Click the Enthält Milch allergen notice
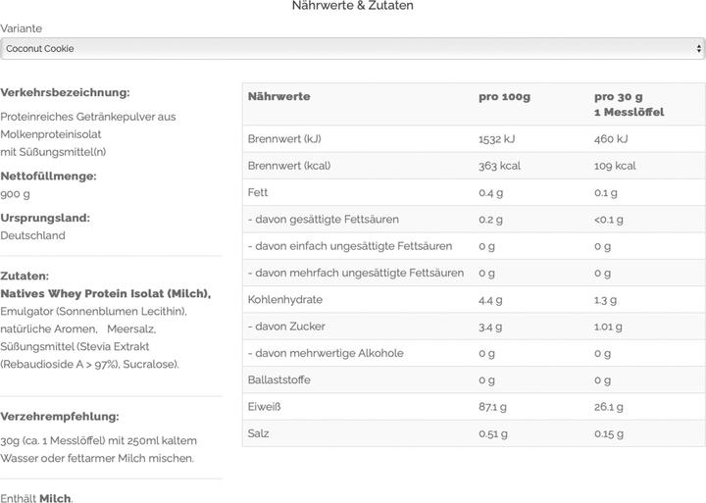The height and width of the screenshot is (503, 706). (36, 498)
